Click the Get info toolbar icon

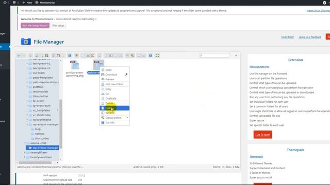[70, 55]
